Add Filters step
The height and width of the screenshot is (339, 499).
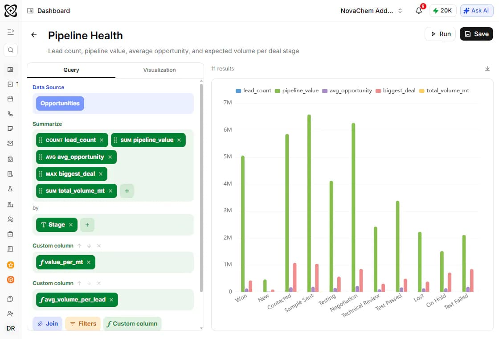tap(83, 324)
